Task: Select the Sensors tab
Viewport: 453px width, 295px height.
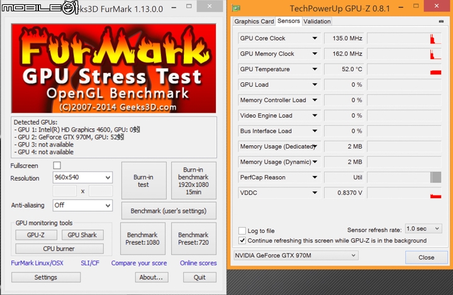Action: [x=289, y=21]
